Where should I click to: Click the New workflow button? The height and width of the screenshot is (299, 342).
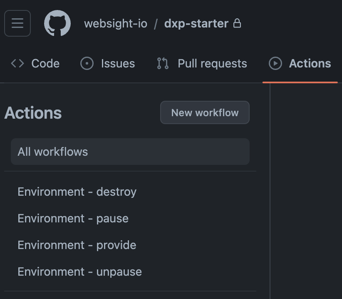pos(205,112)
